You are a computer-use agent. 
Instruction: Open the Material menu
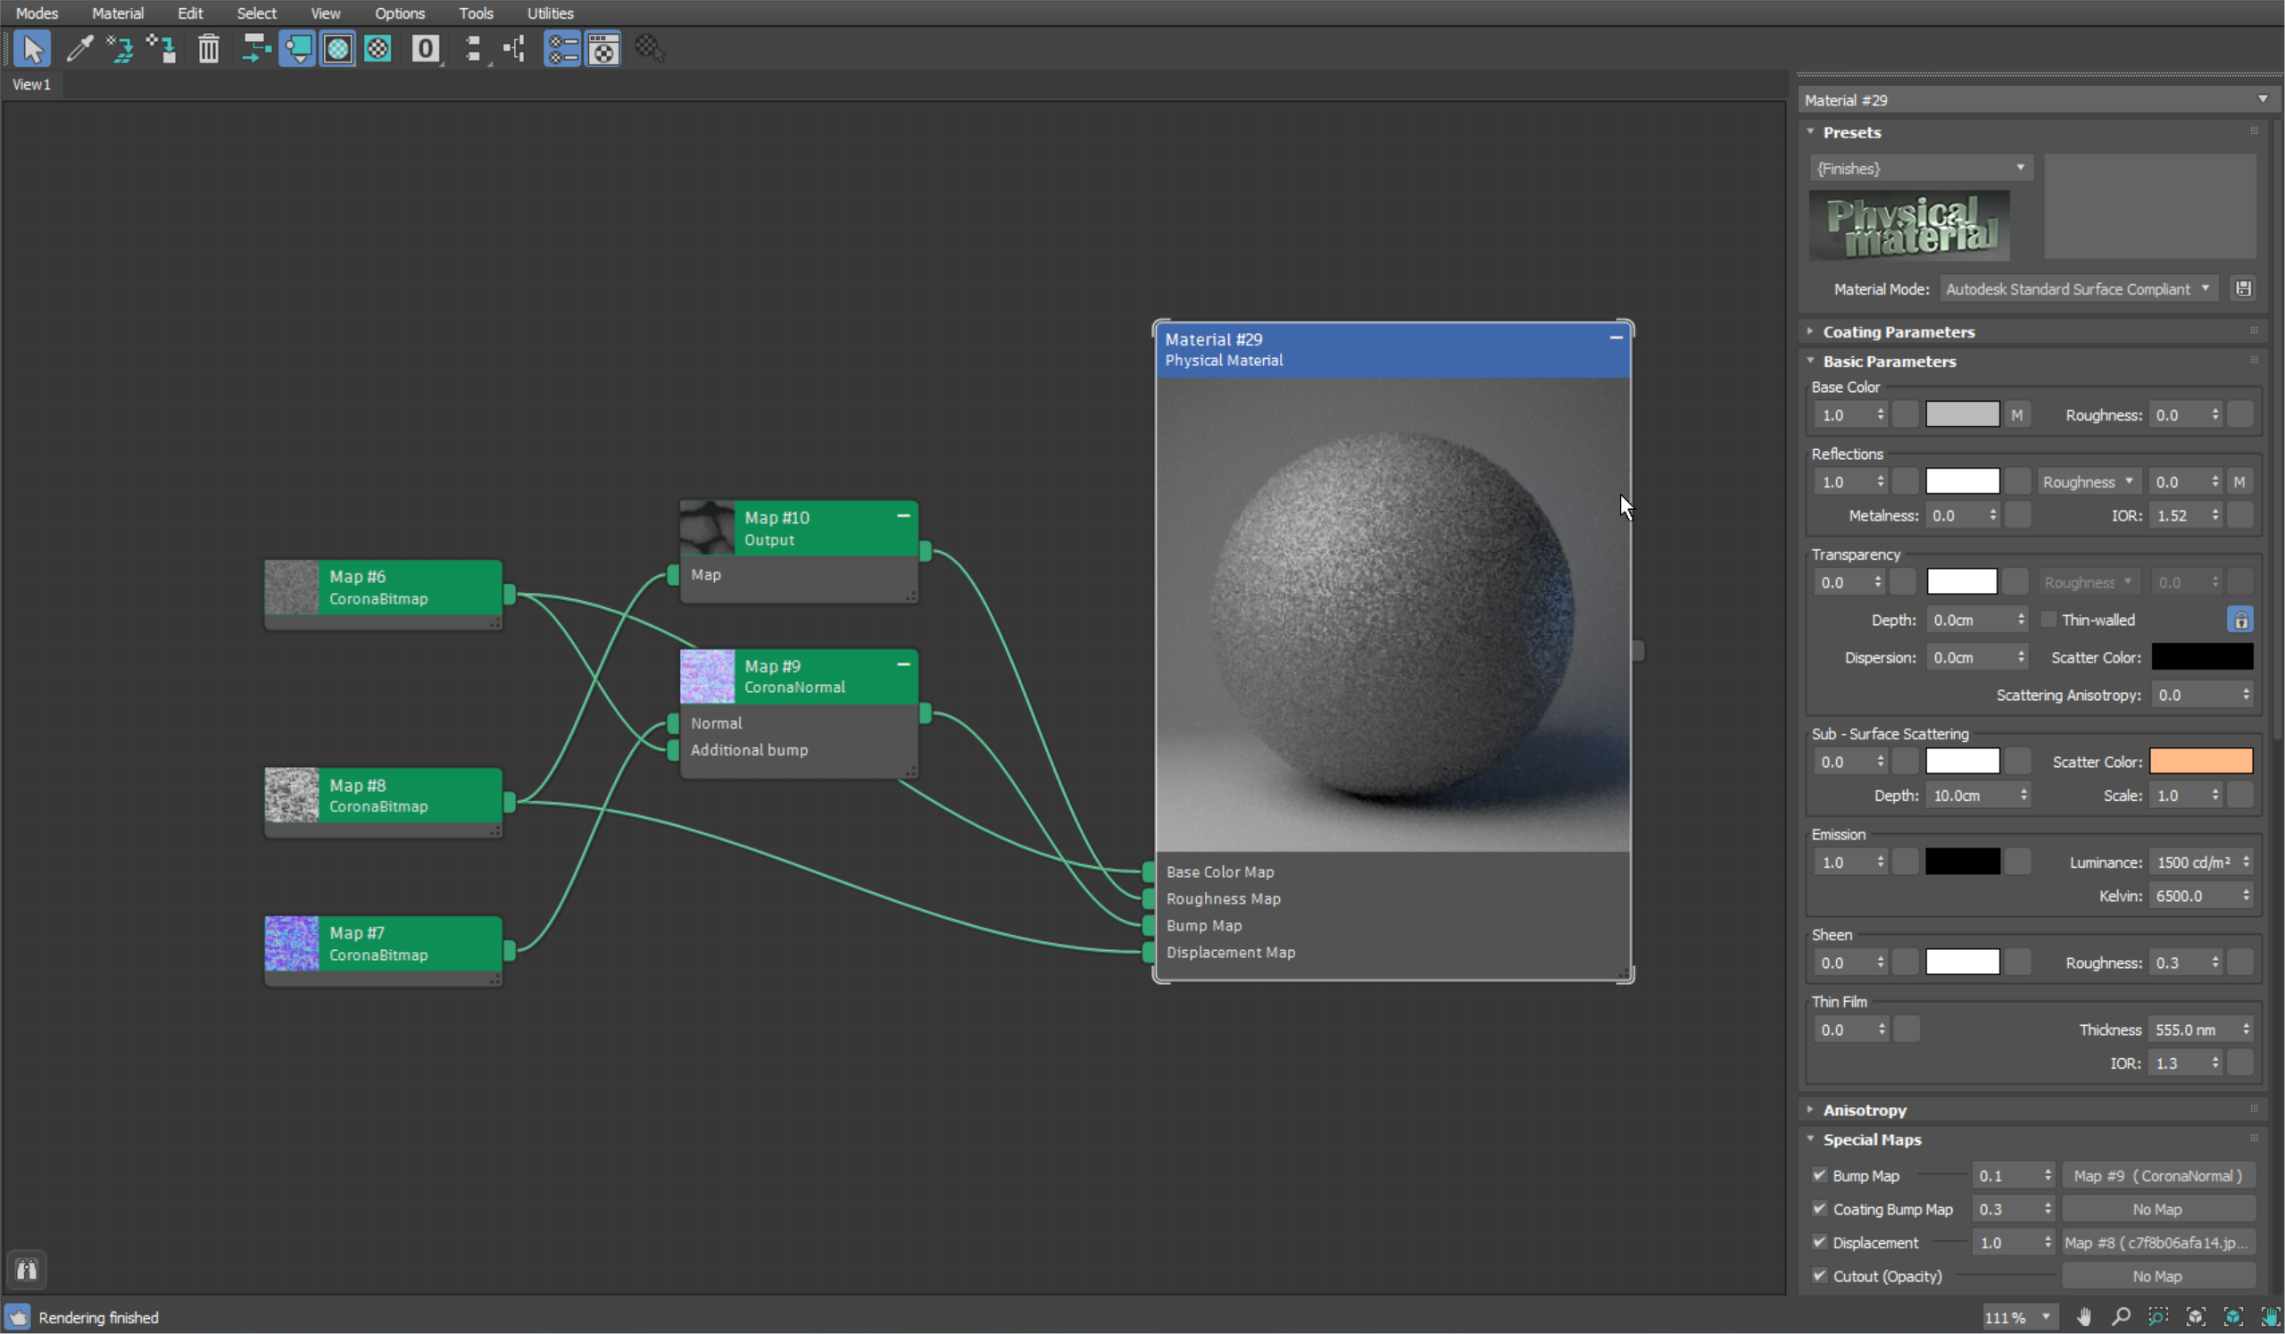click(x=118, y=13)
